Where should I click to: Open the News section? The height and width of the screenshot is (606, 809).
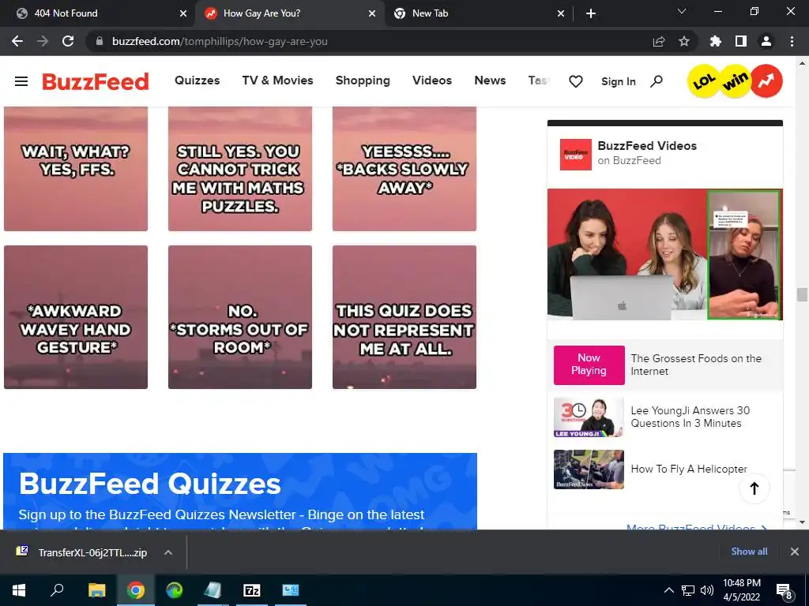click(490, 80)
